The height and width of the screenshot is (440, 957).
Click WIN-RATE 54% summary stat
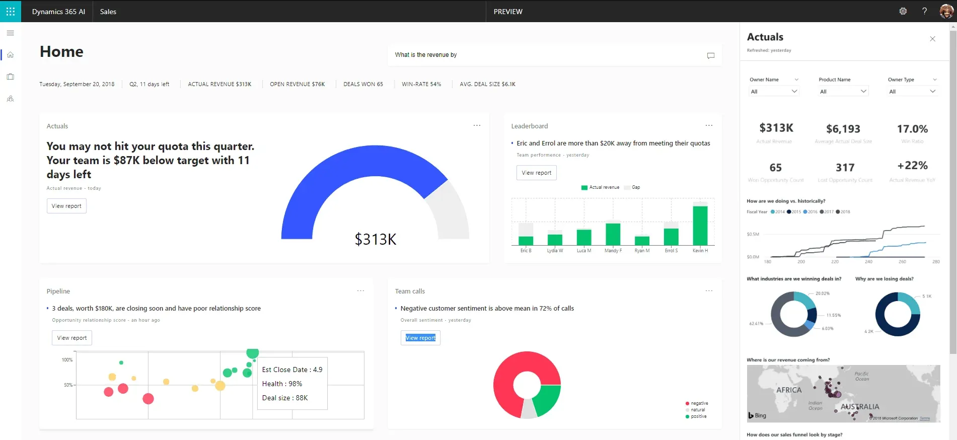421,84
